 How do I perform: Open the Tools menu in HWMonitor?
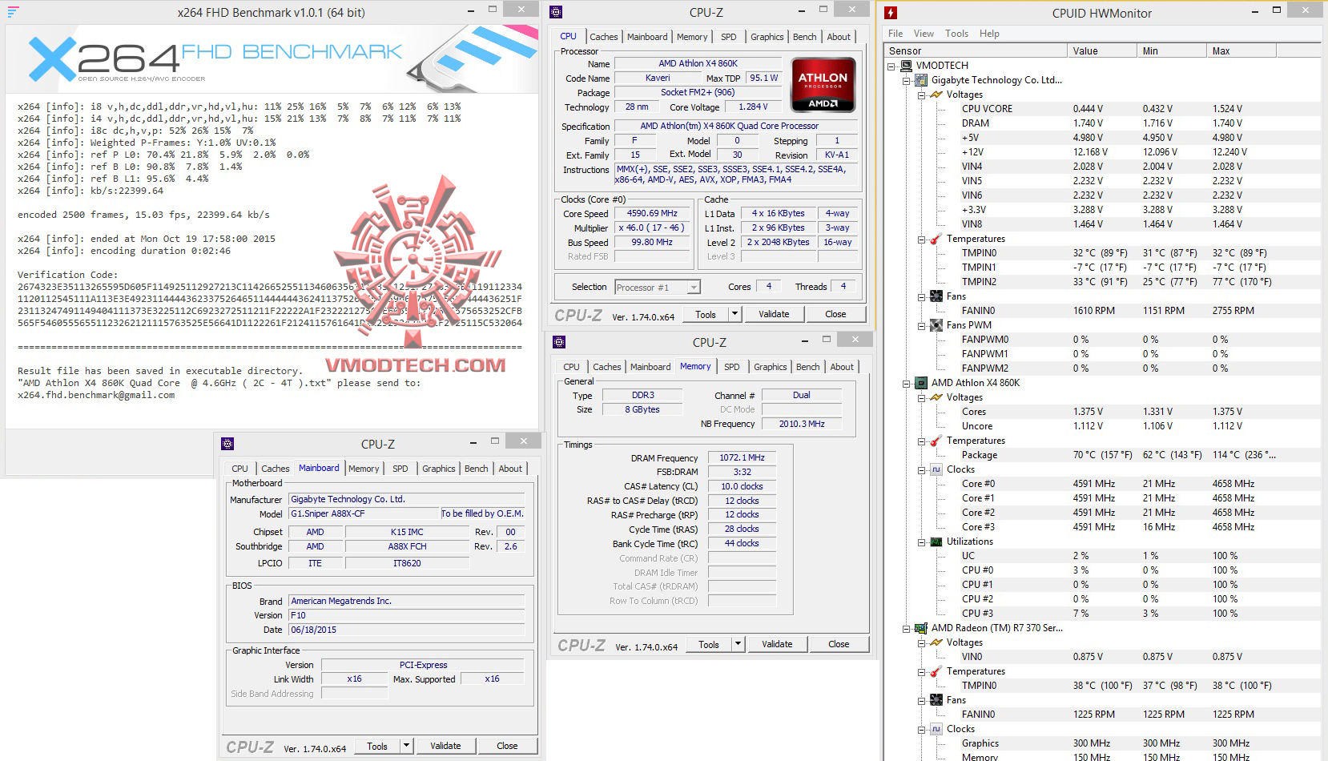pos(956,34)
